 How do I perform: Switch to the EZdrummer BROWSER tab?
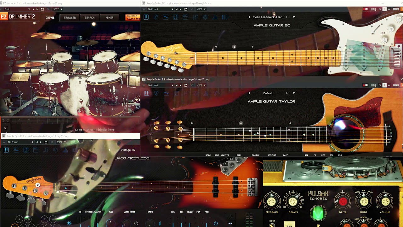point(70,18)
